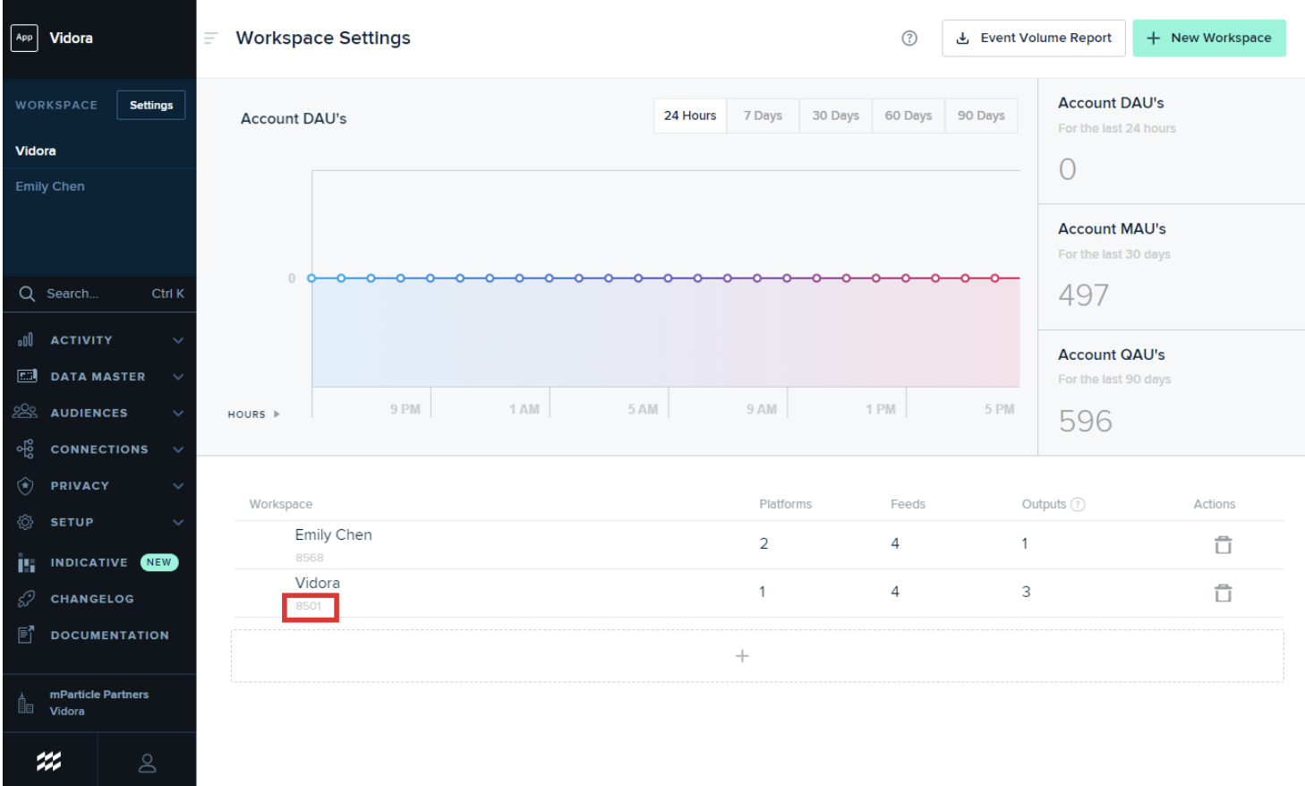Expand the Setup chevron

point(178,522)
